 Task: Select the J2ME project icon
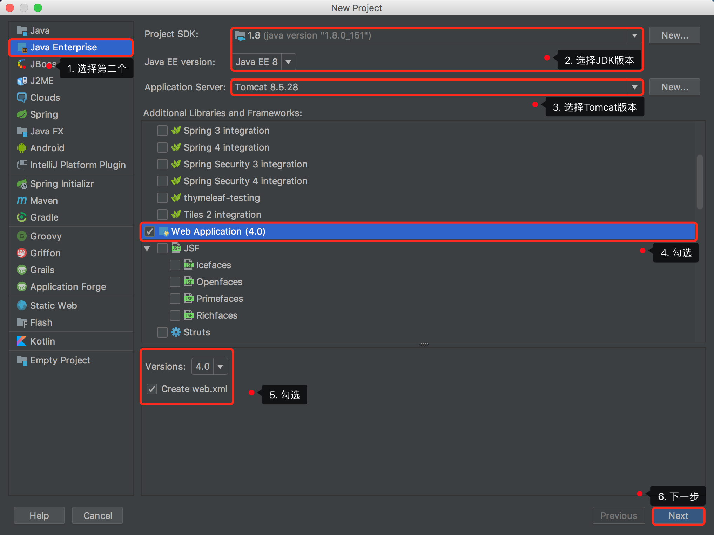(22, 81)
